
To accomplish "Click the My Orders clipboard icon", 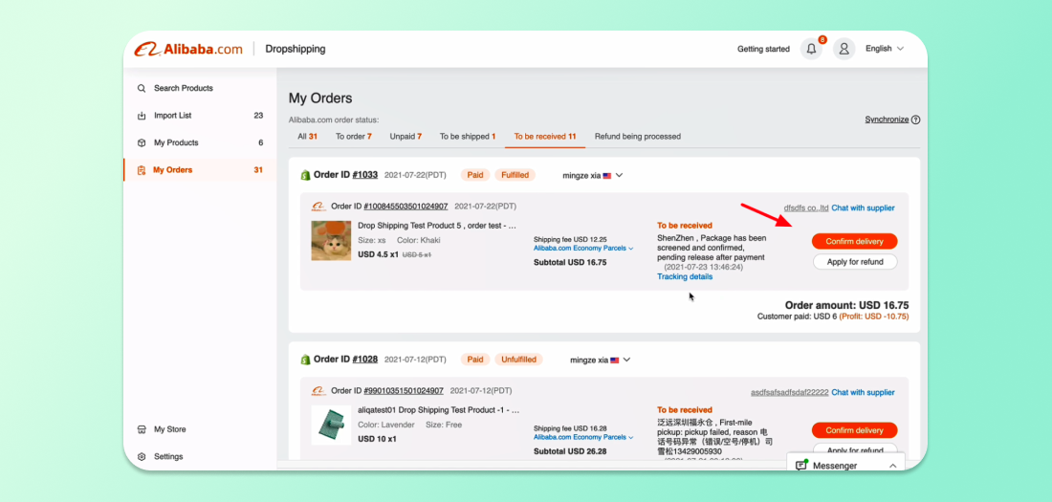I will (x=141, y=170).
